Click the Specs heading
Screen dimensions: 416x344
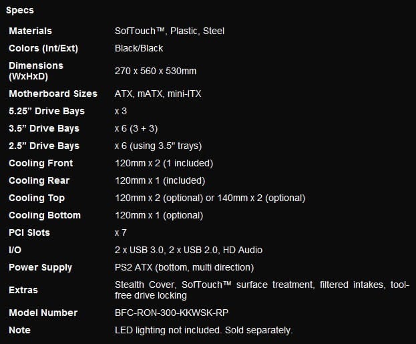(20, 10)
